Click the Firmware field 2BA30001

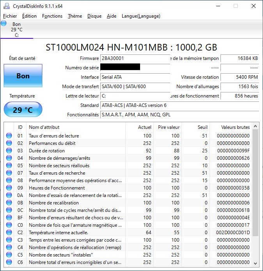point(135,58)
